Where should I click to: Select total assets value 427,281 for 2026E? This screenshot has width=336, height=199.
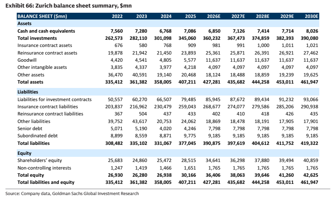click(x=212, y=82)
